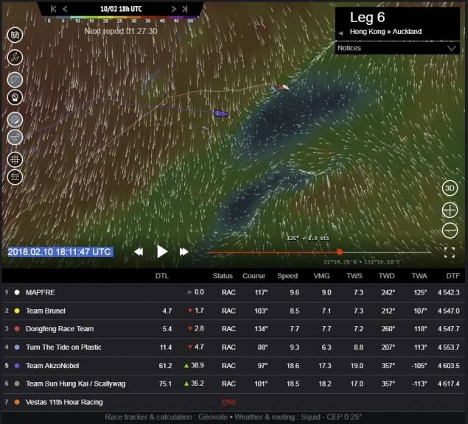
Task: Click the red DNS status for Vestas
Action: click(228, 403)
